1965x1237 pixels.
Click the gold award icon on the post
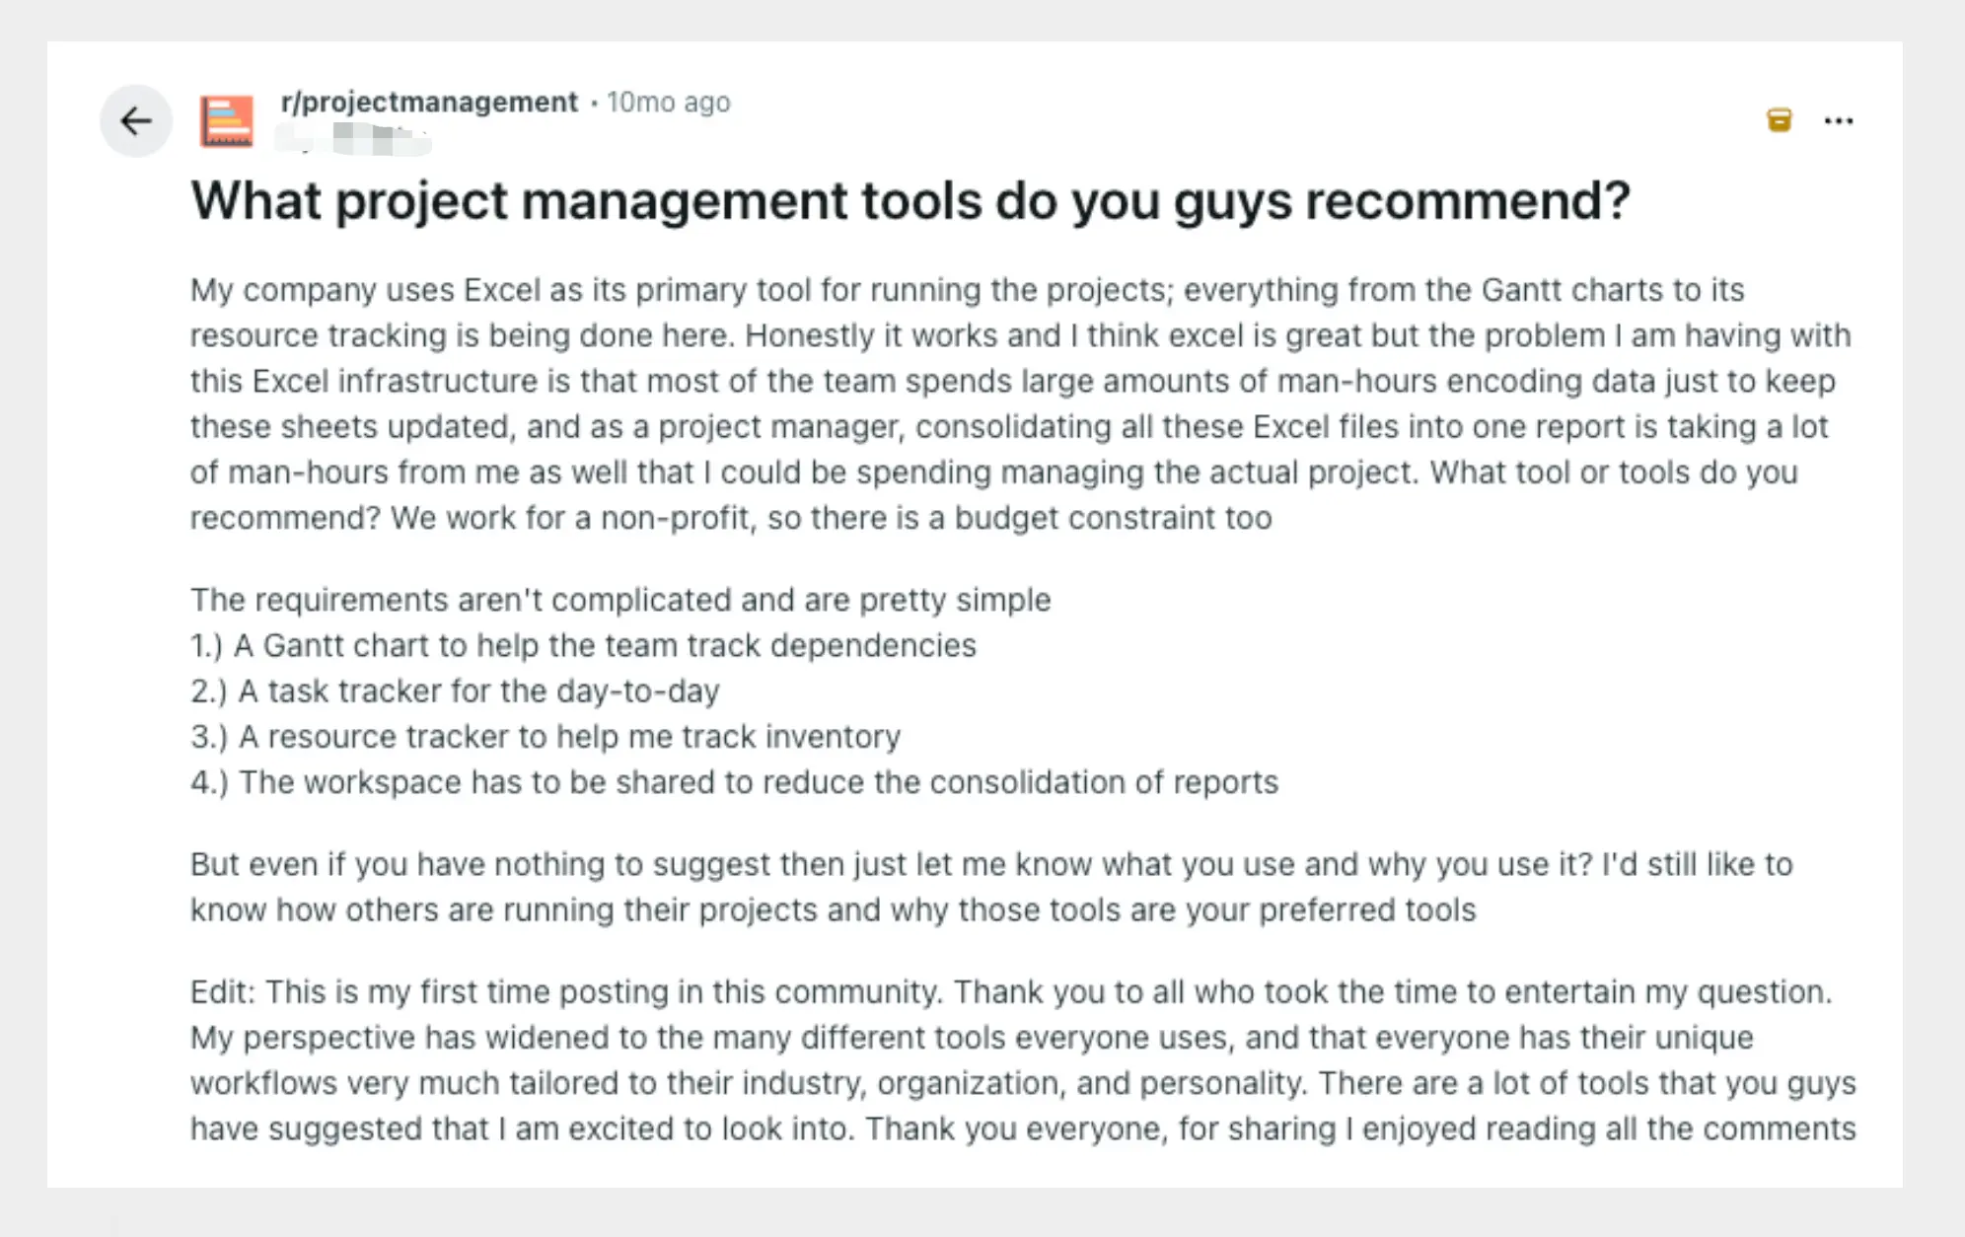coord(1778,120)
